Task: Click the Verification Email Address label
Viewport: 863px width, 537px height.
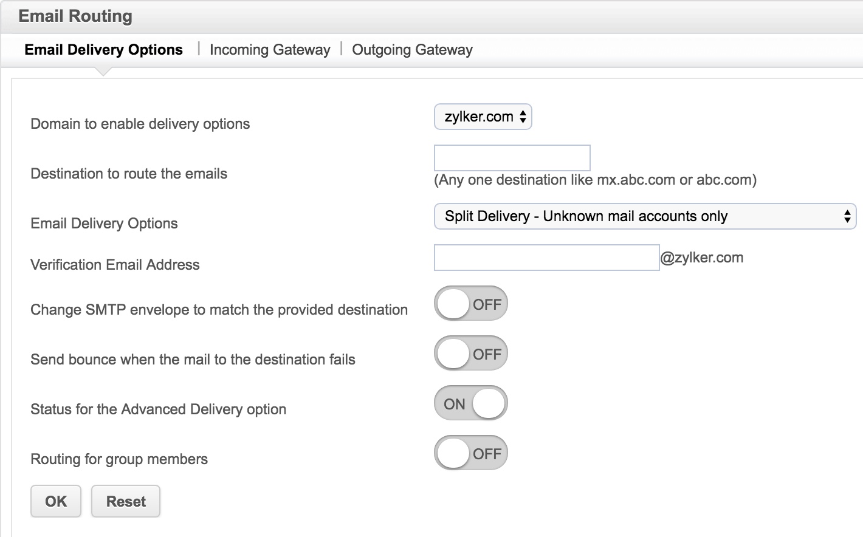Action: [115, 265]
